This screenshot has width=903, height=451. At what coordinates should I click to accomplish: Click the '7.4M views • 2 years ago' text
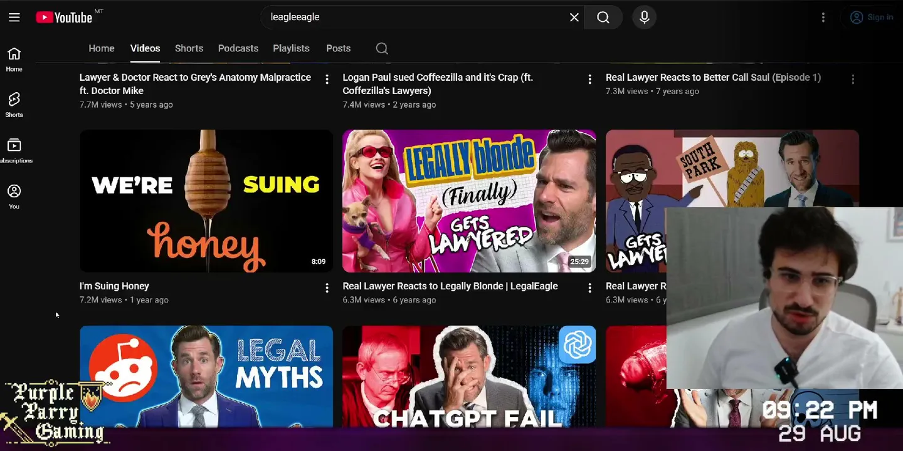389,105
